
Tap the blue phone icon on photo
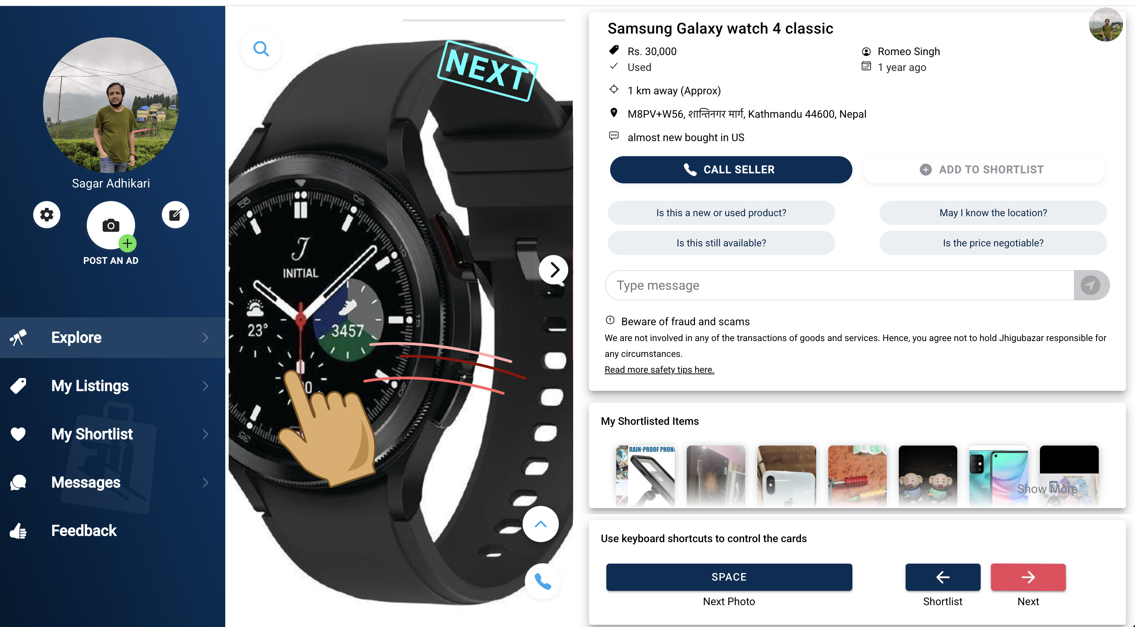(x=543, y=582)
